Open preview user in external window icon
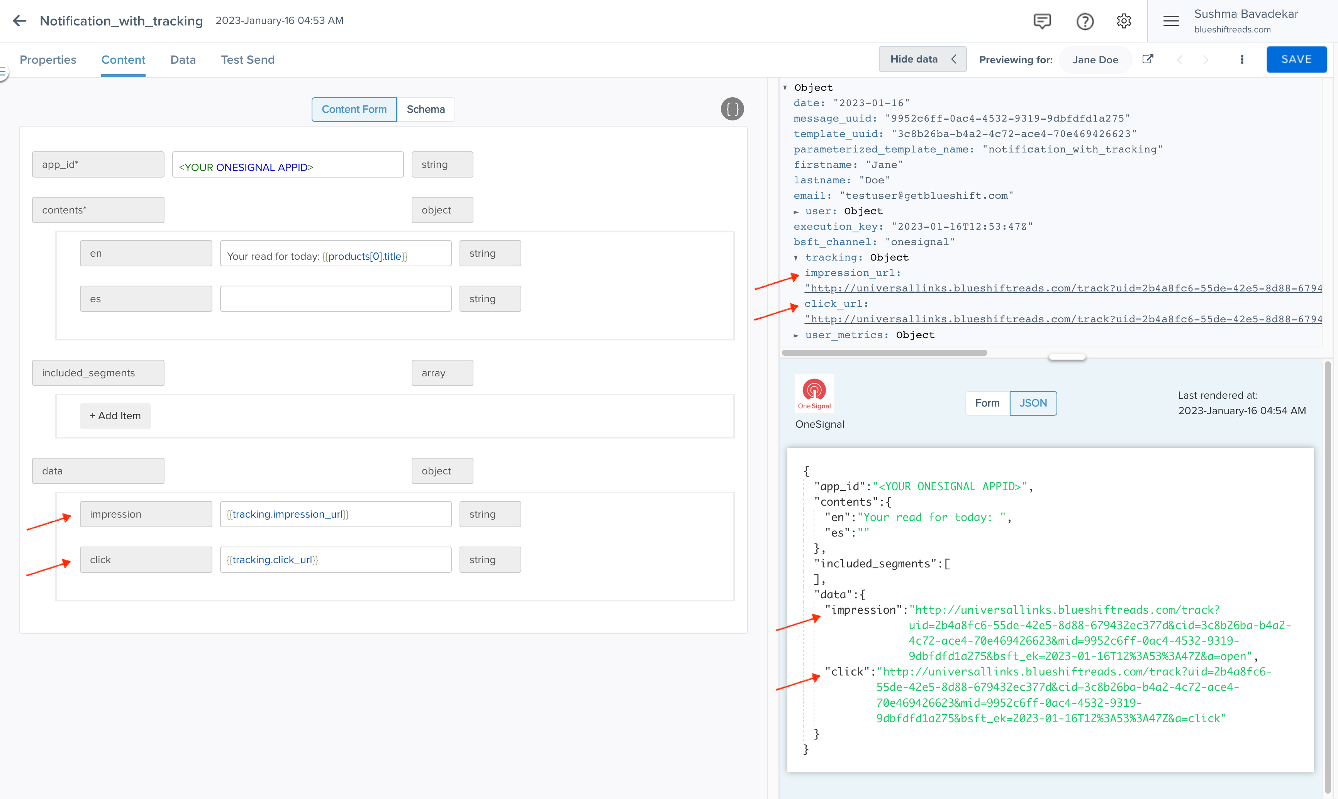1338x799 pixels. pyautogui.click(x=1148, y=59)
